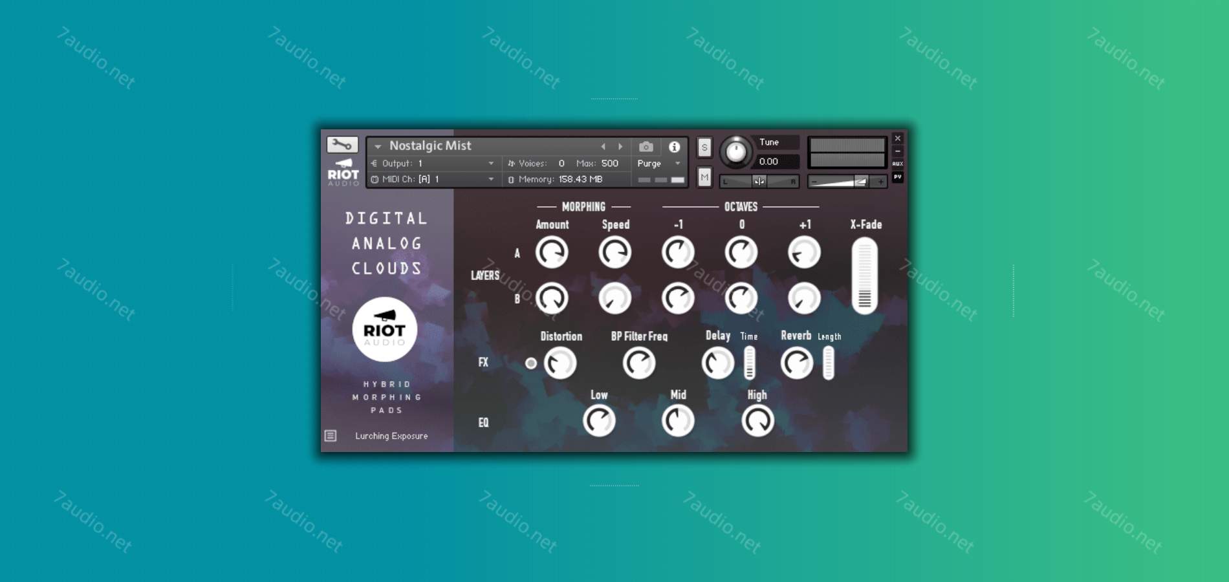Open the preset list icon beside Lurching Exposure
The image size is (1229, 582).
click(x=331, y=436)
